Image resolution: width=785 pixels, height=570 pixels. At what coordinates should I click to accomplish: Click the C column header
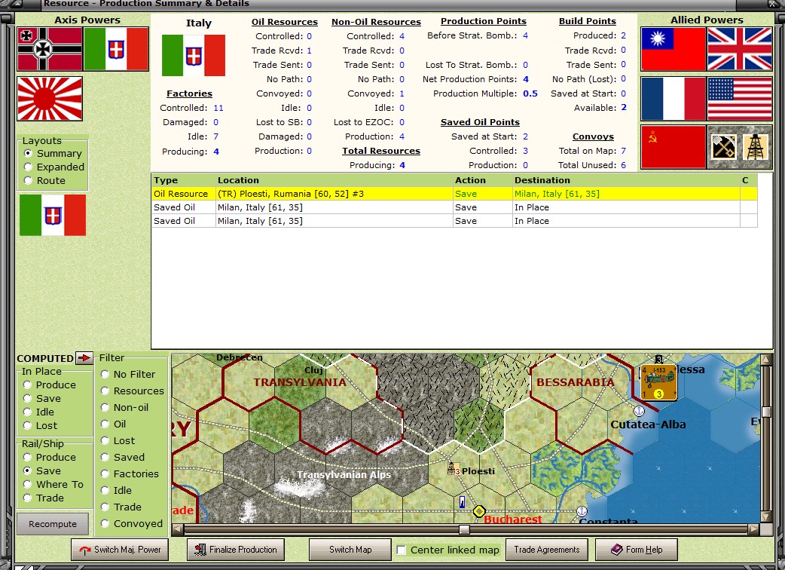click(x=748, y=180)
